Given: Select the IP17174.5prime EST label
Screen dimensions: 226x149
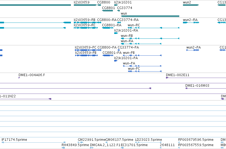Looking at the screenshot, I should 14,140.
